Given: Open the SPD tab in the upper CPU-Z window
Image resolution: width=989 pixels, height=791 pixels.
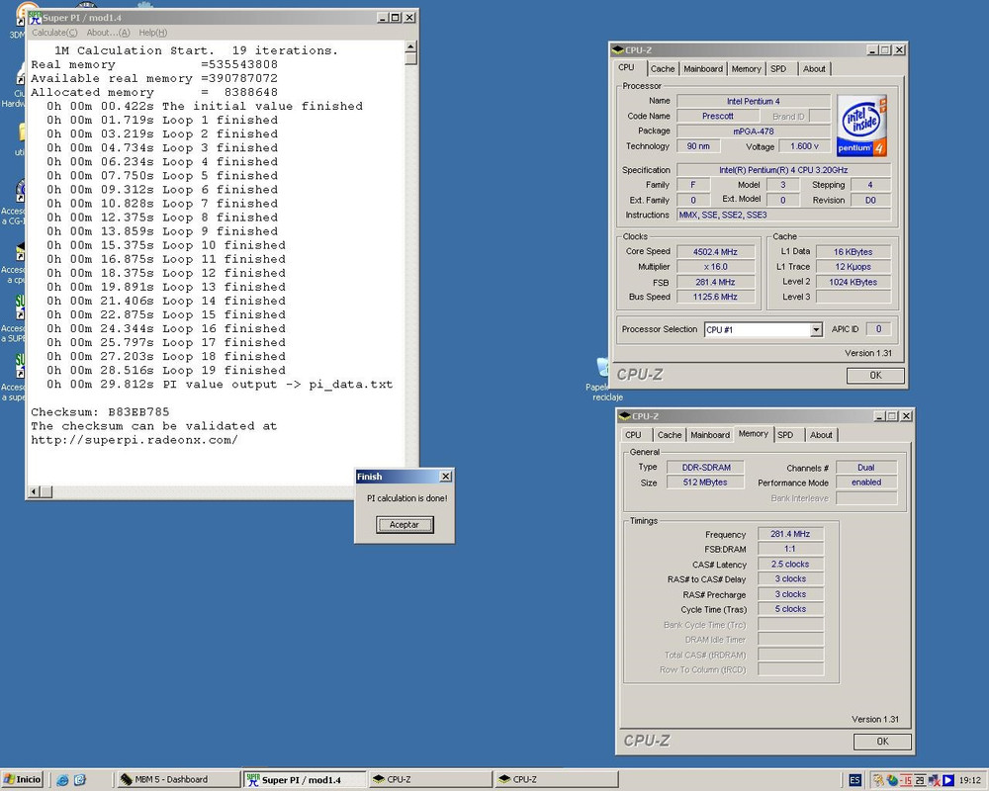Looking at the screenshot, I should 778,69.
